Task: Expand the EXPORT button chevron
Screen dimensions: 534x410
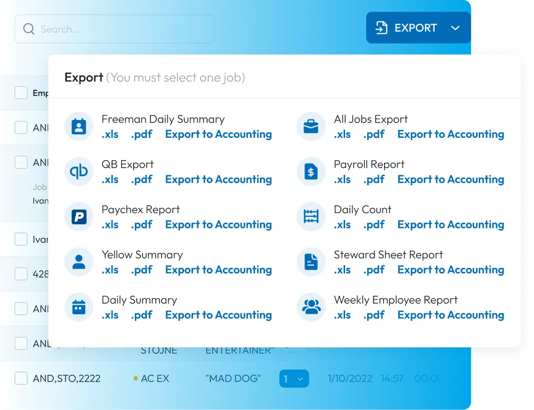Action: [x=456, y=28]
